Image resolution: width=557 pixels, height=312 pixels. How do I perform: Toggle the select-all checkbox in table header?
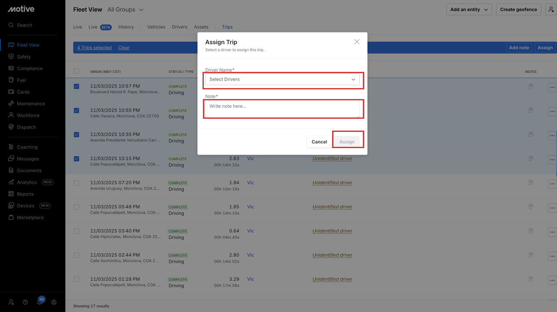tap(76, 71)
